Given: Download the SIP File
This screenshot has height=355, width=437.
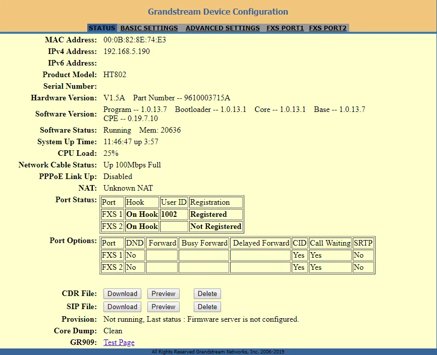Looking at the screenshot, I should click(x=122, y=307).
